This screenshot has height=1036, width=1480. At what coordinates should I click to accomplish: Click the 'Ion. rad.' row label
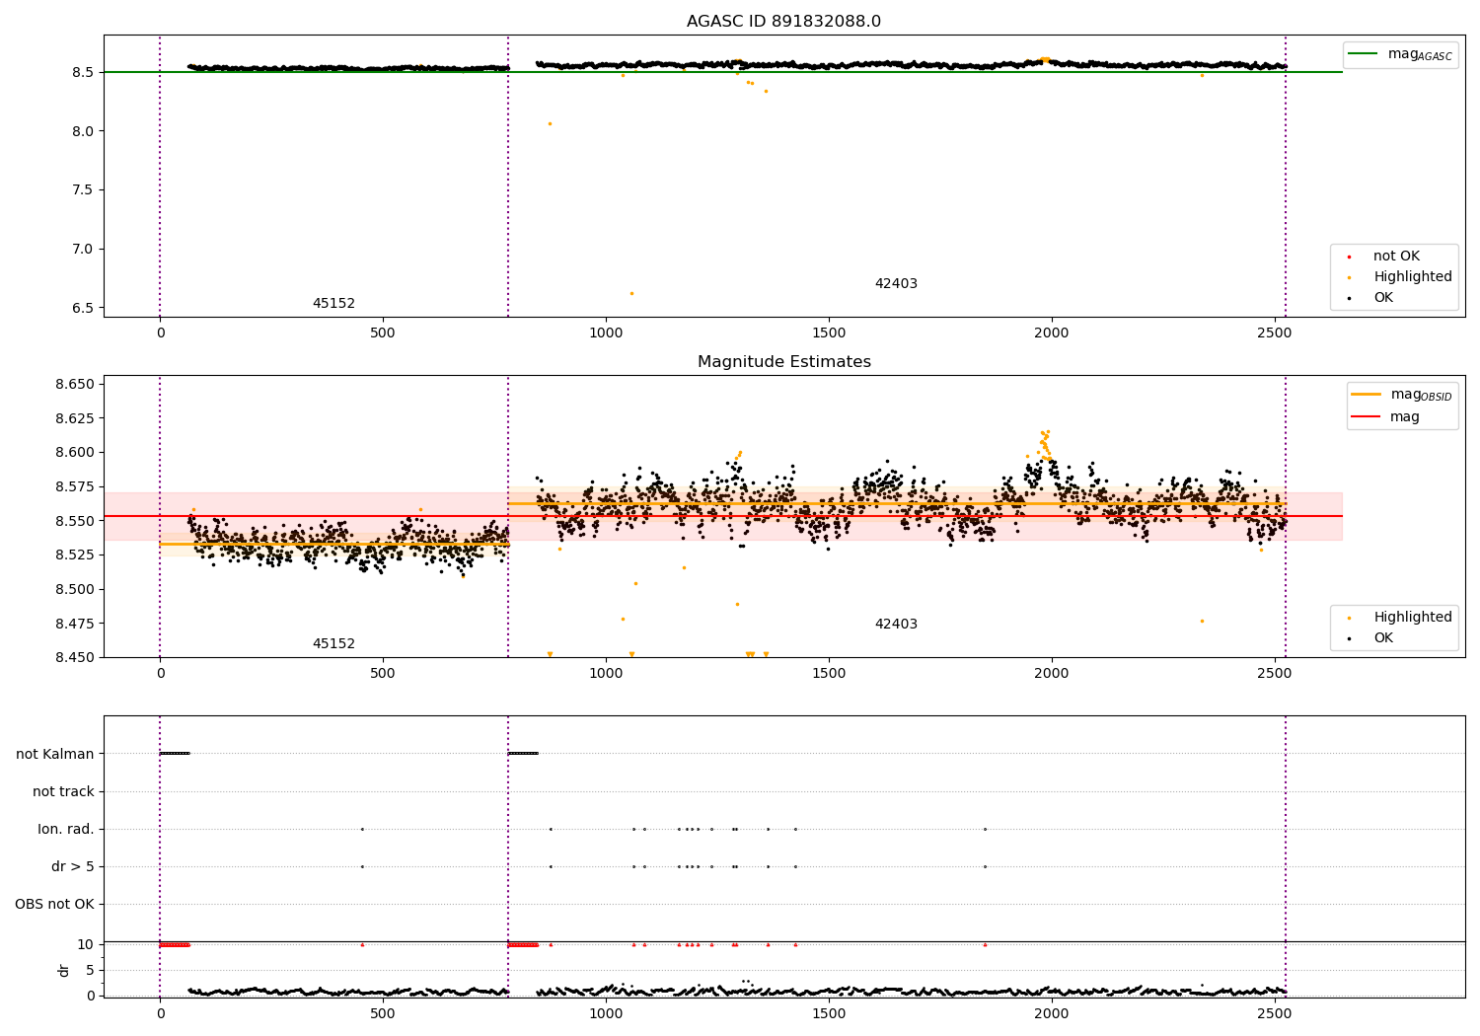[x=66, y=829]
